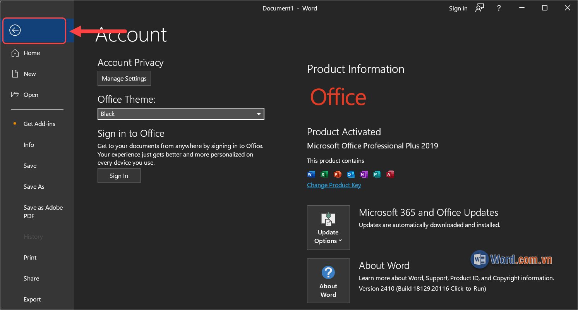Minimize the Word window
578x310 pixels.
coord(523,8)
